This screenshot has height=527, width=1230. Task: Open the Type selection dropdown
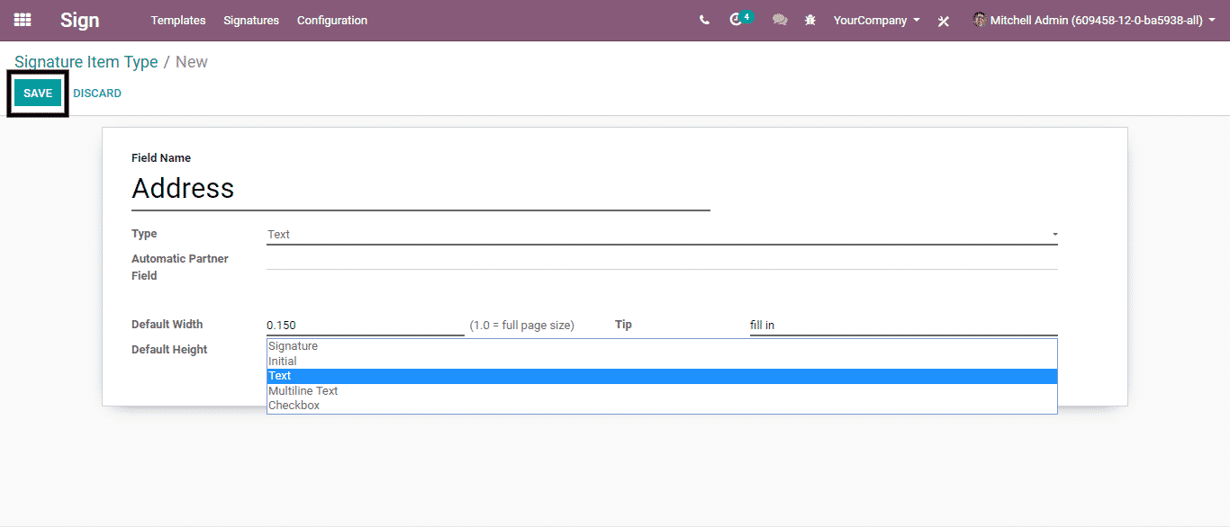click(662, 235)
